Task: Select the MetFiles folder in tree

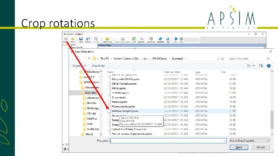Action: pos(92,119)
